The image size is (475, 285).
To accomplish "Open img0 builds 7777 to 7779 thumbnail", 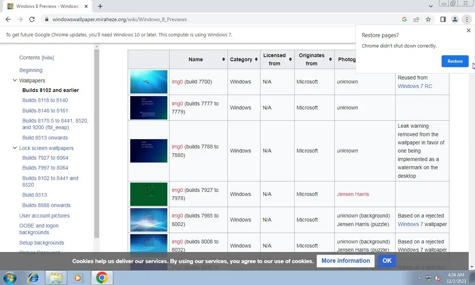I will click(x=148, y=108).
